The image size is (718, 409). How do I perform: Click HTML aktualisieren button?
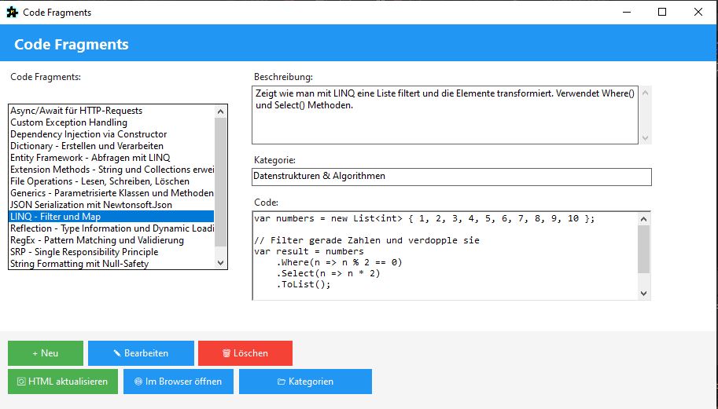[x=63, y=382]
